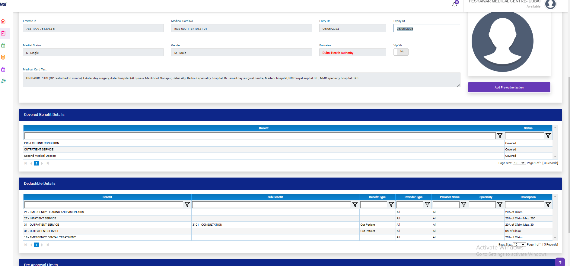Open the home icon in the sidebar

coord(3,21)
